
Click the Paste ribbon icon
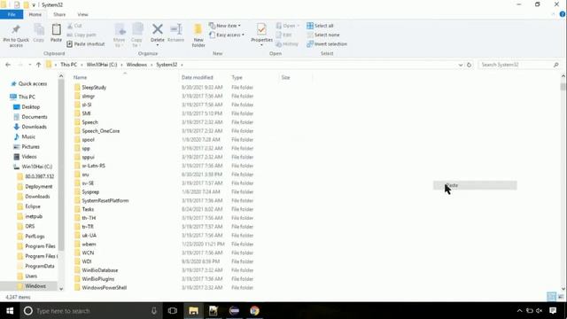click(x=56, y=29)
